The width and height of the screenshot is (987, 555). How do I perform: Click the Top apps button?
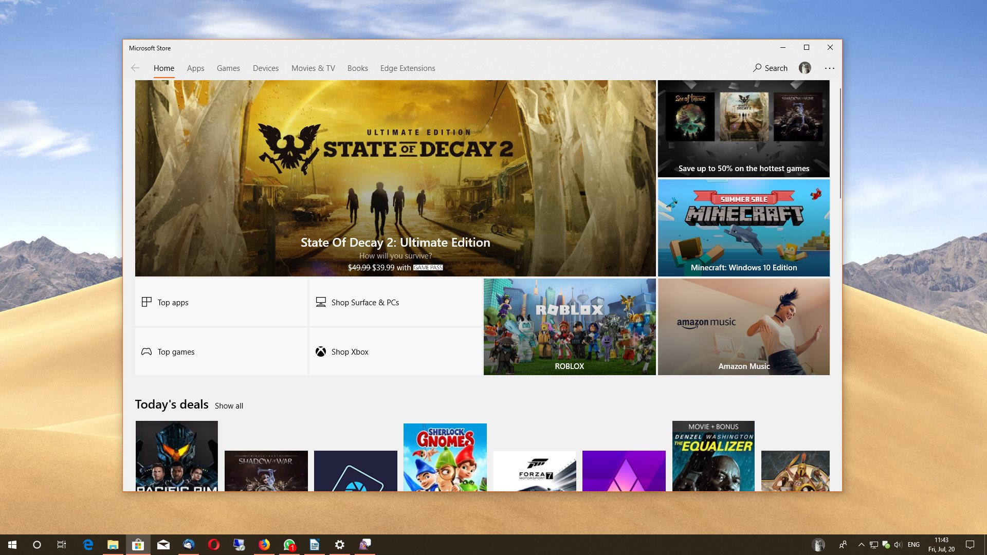pos(221,302)
